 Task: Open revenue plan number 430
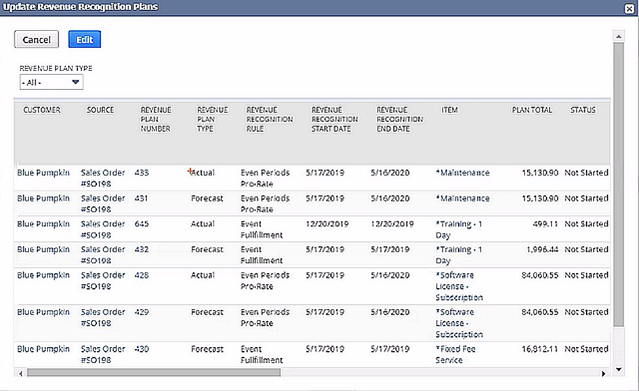[x=142, y=349]
